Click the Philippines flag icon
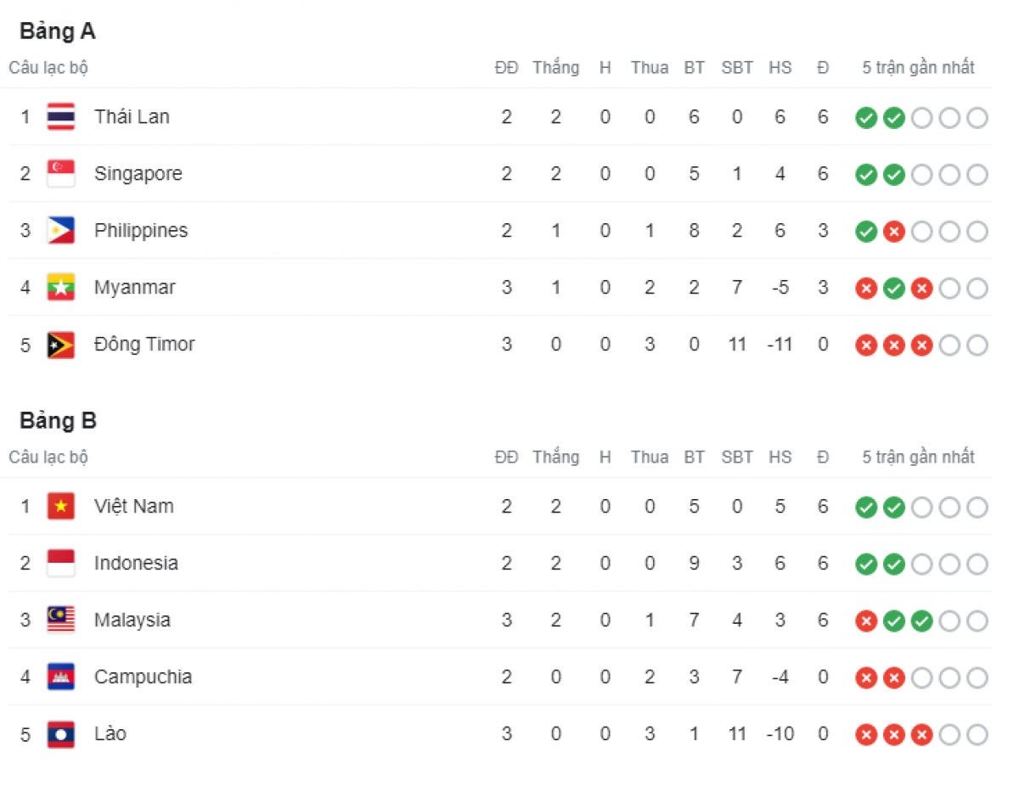Screen dimensions: 1019x786 [61, 231]
